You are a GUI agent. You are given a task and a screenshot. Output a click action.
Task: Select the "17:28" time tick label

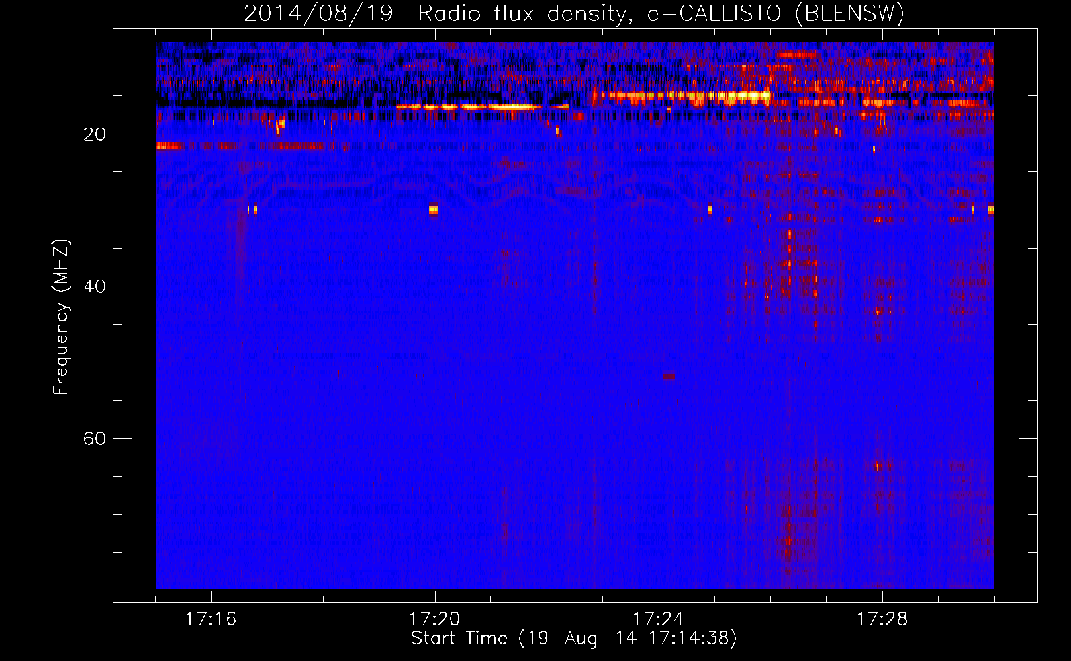882,619
